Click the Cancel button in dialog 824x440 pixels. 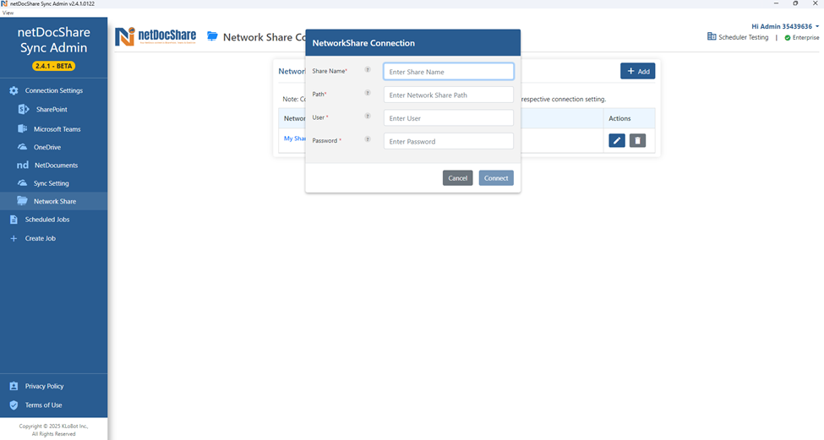(x=458, y=178)
